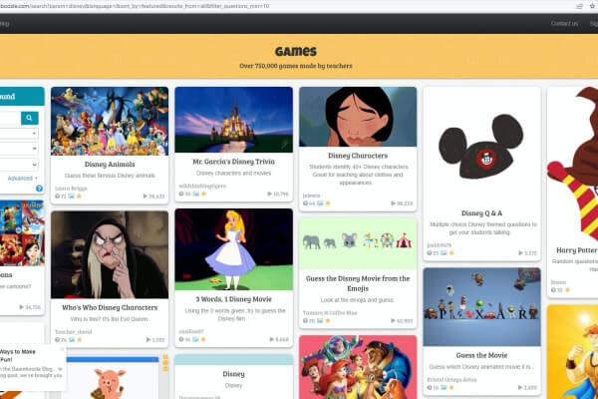Screen dimensions: 598x399
Task: Open the Disney Characters game title
Action: pos(358,156)
